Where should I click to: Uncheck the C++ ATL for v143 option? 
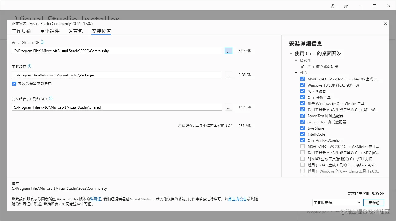coord(302,110)
